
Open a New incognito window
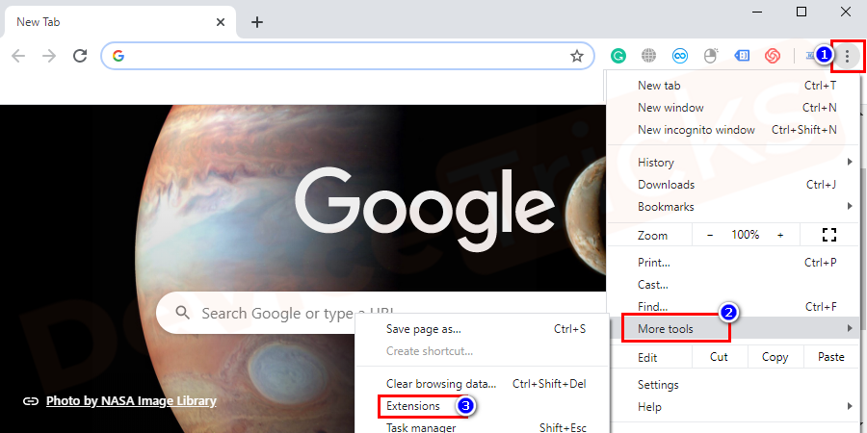733,130
